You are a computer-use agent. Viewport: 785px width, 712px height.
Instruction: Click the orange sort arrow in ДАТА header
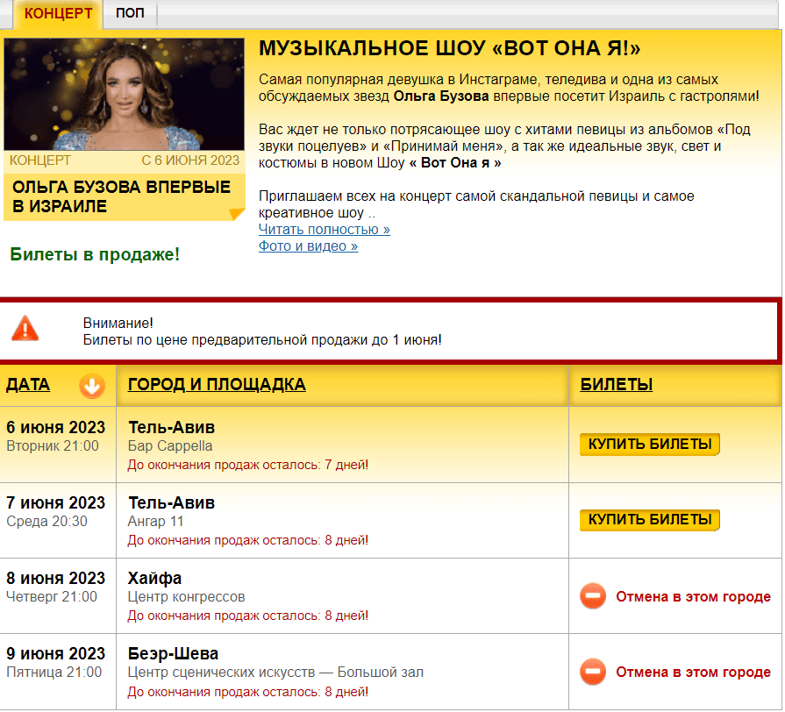[91, 386]
